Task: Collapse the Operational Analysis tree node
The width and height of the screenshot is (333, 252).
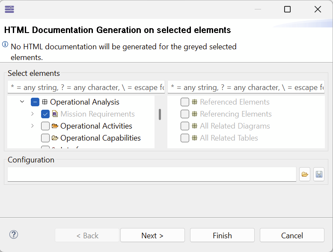Action: click(x=22, y=102)
